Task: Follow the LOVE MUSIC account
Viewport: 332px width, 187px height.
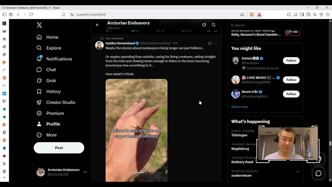Action: pos(291,80)
